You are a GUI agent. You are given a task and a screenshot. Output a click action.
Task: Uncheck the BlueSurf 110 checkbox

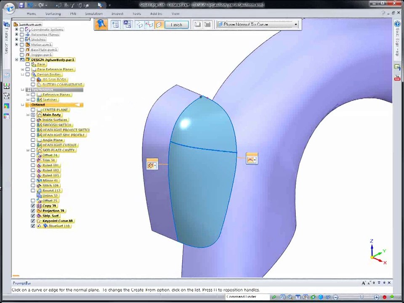(33, 226)
